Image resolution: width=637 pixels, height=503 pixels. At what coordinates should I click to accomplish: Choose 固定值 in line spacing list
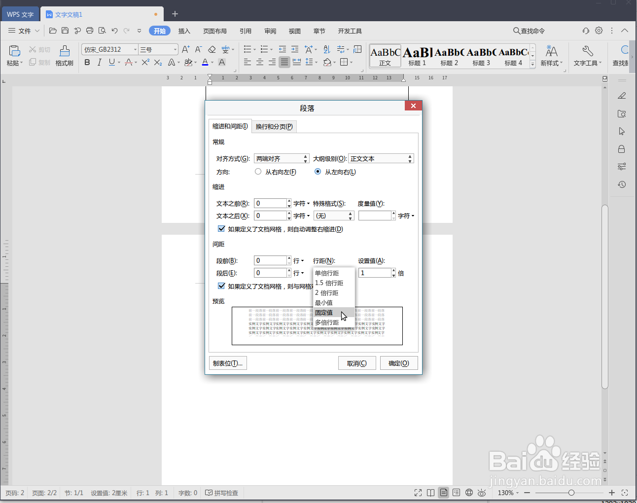(334, 312)
